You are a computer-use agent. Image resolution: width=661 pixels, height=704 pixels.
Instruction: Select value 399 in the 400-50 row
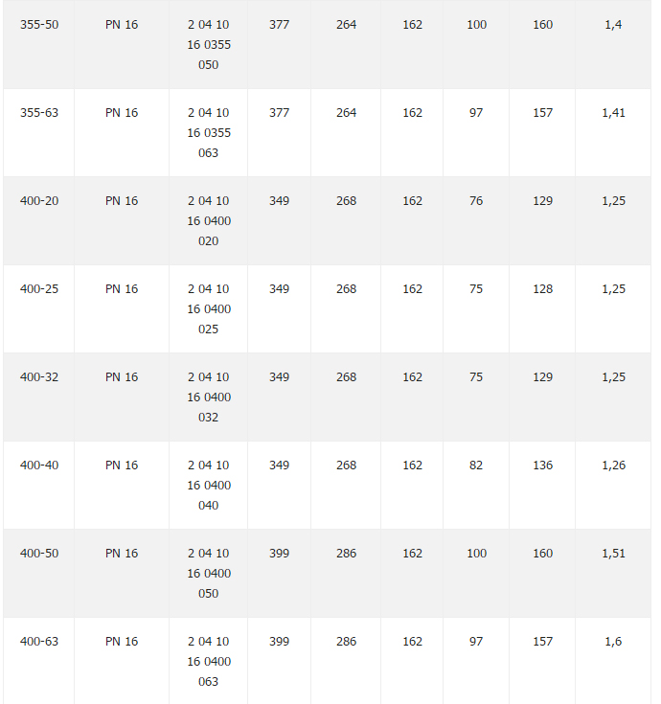tap(279, 554)
